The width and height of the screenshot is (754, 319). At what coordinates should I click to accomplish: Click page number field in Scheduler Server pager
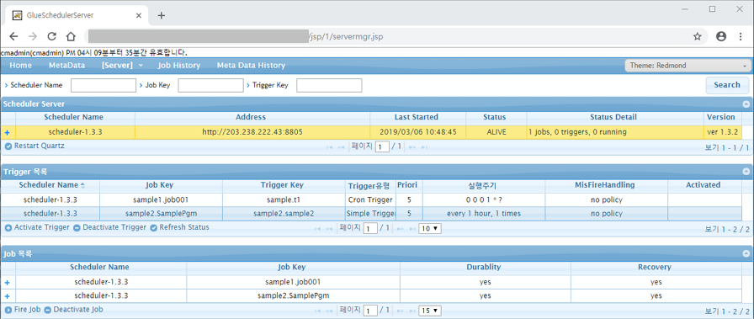pyautogui.click(x=382, y=146)
